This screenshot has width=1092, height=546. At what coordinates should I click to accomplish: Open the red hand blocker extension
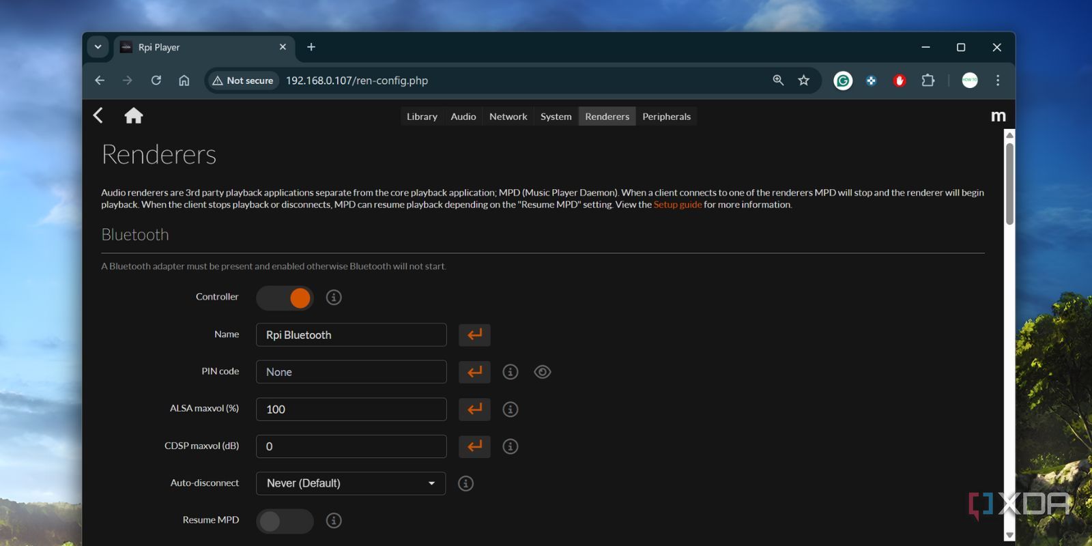pos(900,81)
